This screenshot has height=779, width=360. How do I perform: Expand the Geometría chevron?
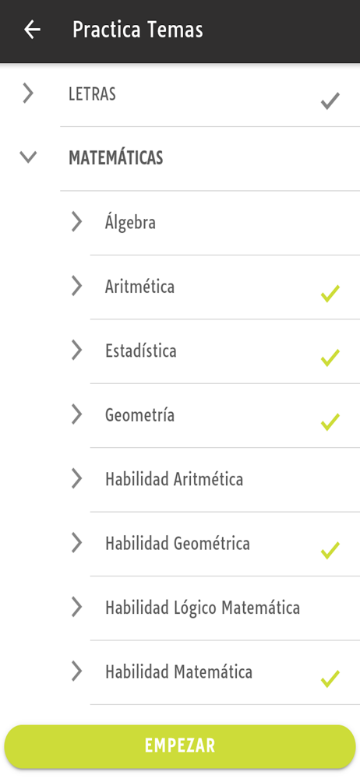click(x=76, y=414)
